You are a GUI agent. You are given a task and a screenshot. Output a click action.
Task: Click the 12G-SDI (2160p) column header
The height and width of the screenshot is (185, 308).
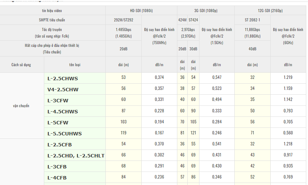[271, 11]
